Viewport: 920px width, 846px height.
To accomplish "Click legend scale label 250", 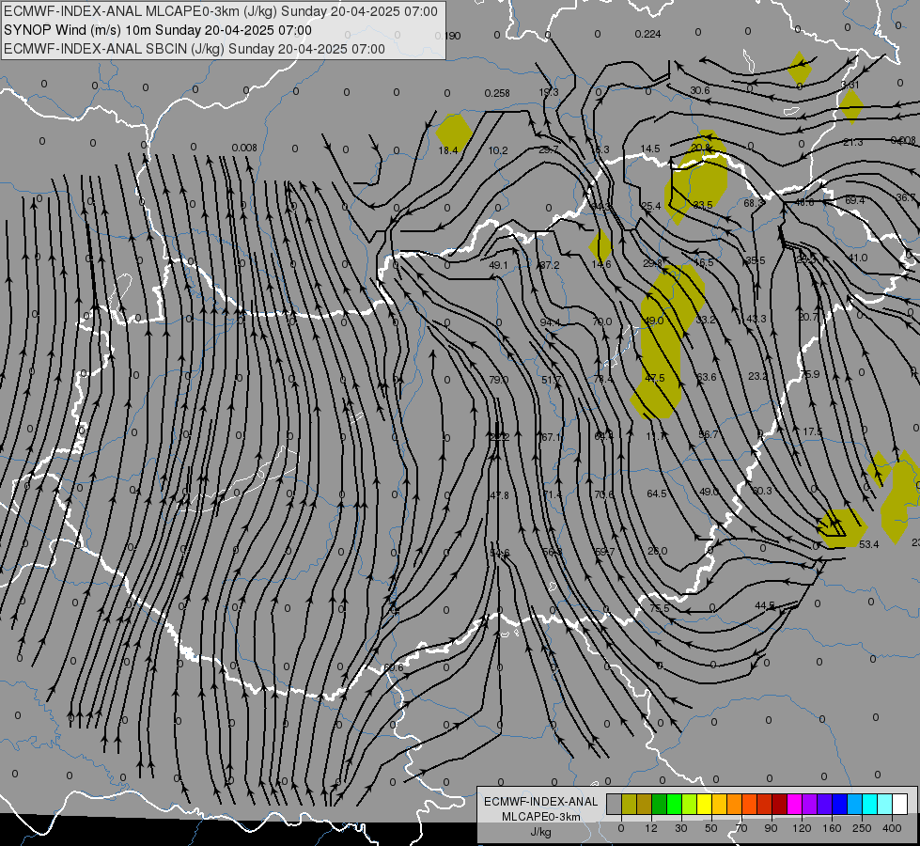I will [862, 828].
